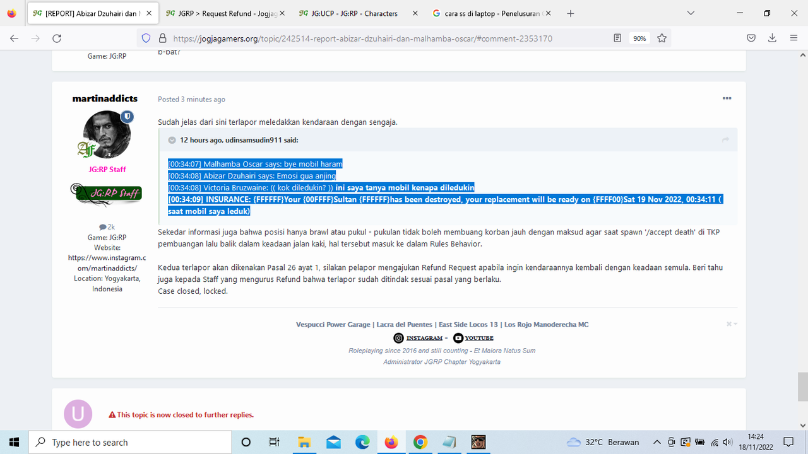Viewport: 808px width, 454px height.
Task: Open Task View in taskbar
Action: [274, 442]
